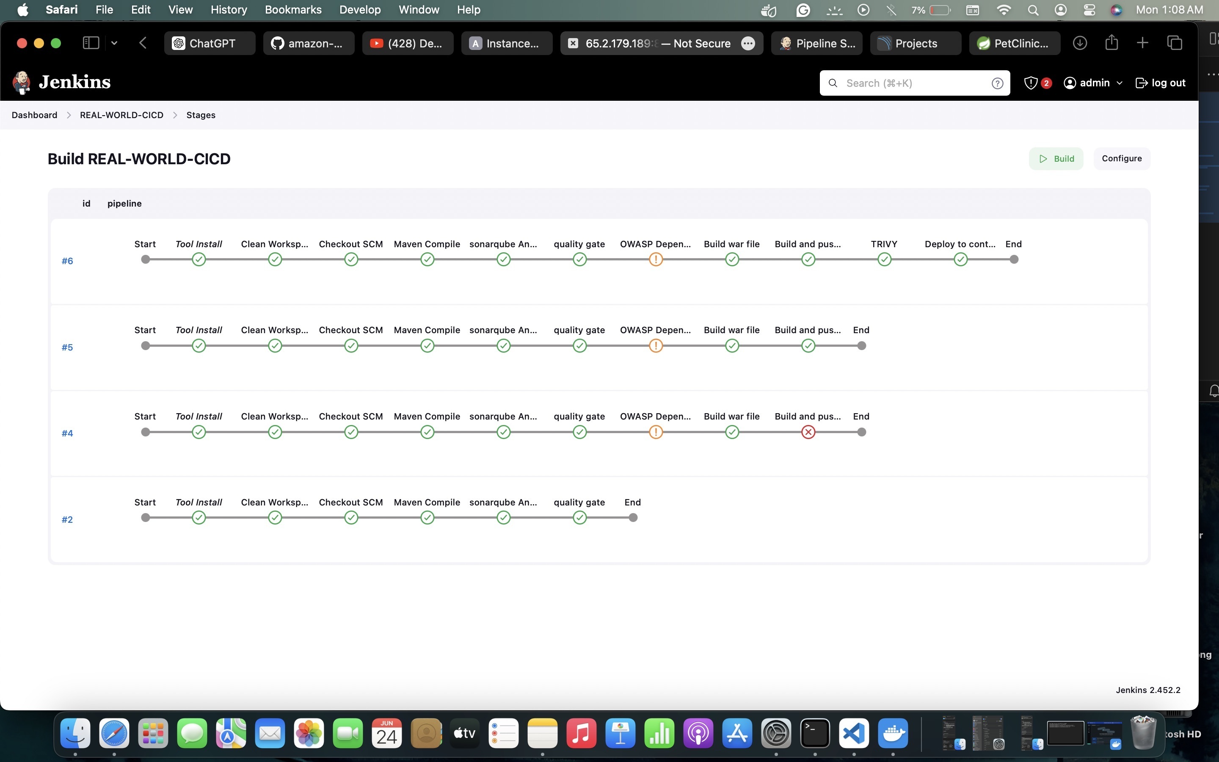Click OWASP Dependency warning icon in build #6
Image resolution: width=1219 pixels, height=762 pixels.
[x=655, y=259]
